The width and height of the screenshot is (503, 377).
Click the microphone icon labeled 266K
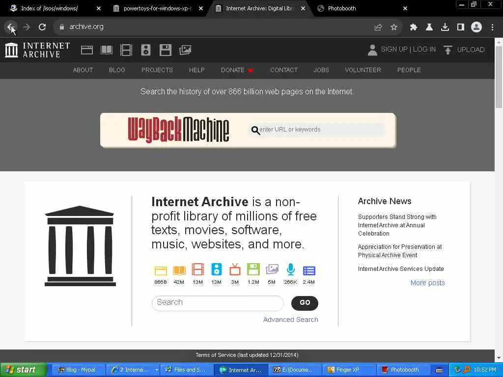291,269
